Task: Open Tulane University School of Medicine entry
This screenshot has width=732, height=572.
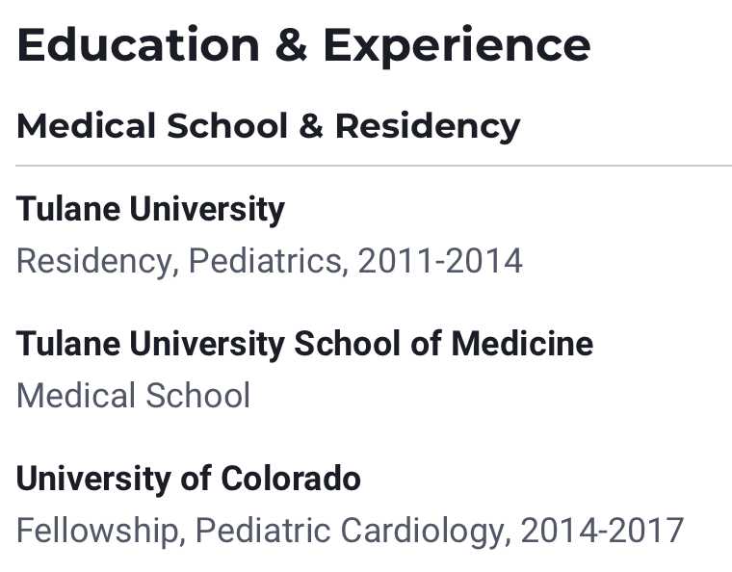Action: [305, 345]
